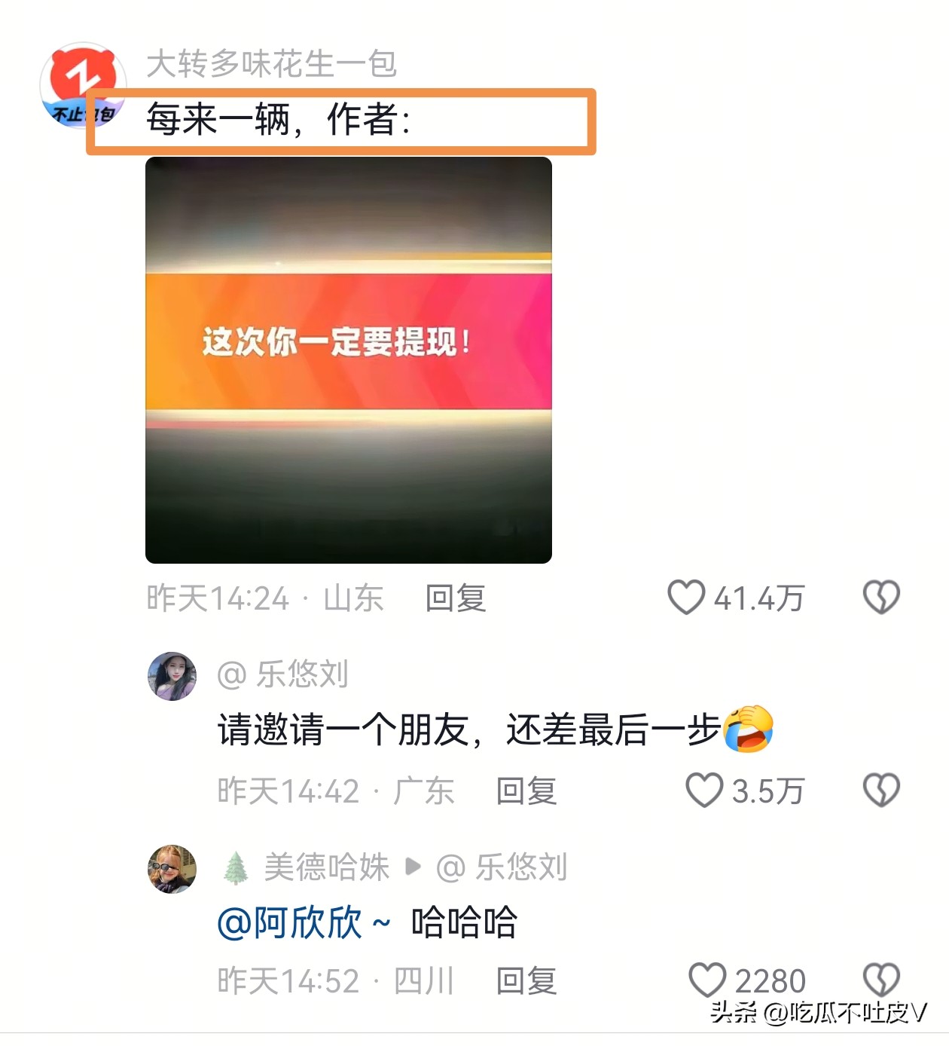Select the comment text 每来一辆,作者:
The image size is (949, 1046).
(x=279, y=120)
